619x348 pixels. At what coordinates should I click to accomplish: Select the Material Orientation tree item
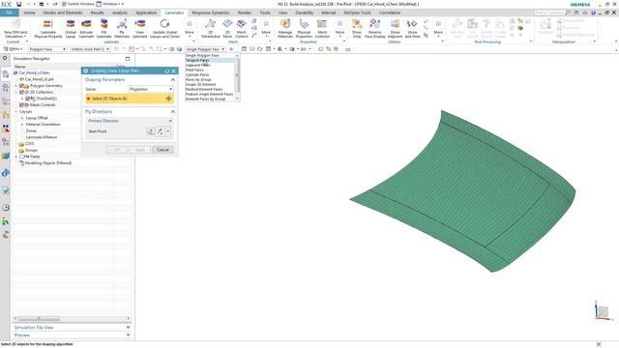[x=43, y=125]
